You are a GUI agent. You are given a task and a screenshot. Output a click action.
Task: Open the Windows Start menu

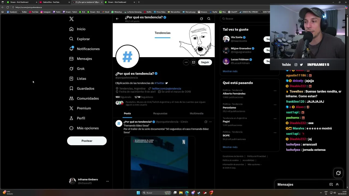[138, 193]
